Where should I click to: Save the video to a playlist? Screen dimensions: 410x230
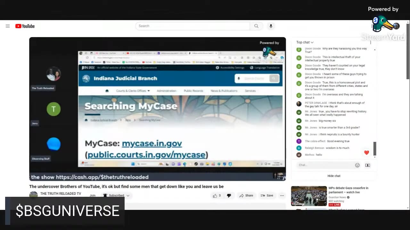(267, 195)
